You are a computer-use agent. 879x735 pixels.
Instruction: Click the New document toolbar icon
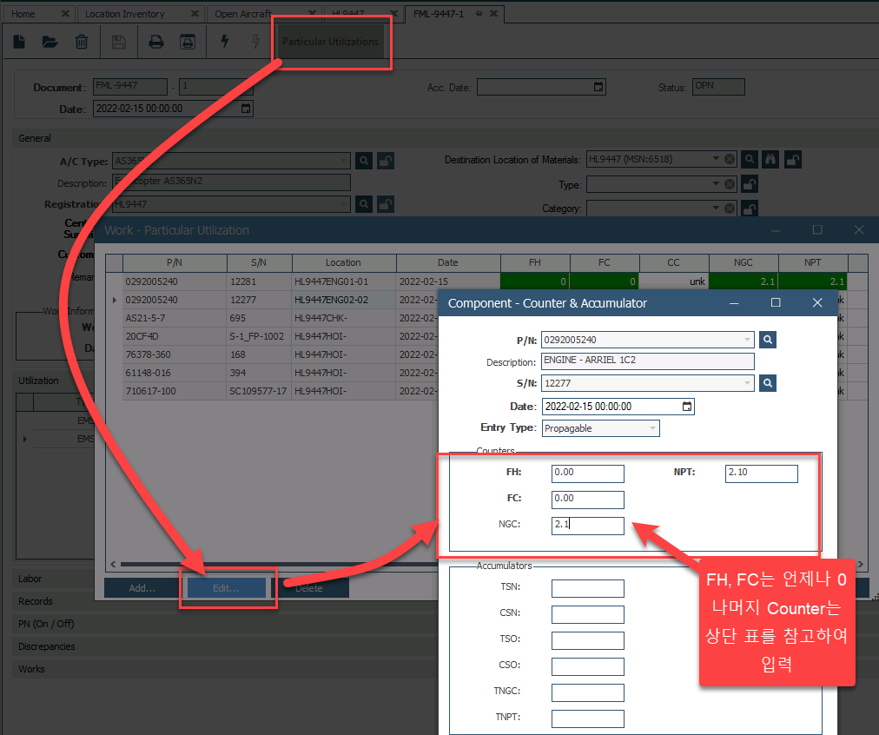click(20, 42)
